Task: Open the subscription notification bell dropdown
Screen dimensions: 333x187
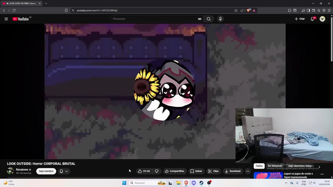Action: click(64, 171)
